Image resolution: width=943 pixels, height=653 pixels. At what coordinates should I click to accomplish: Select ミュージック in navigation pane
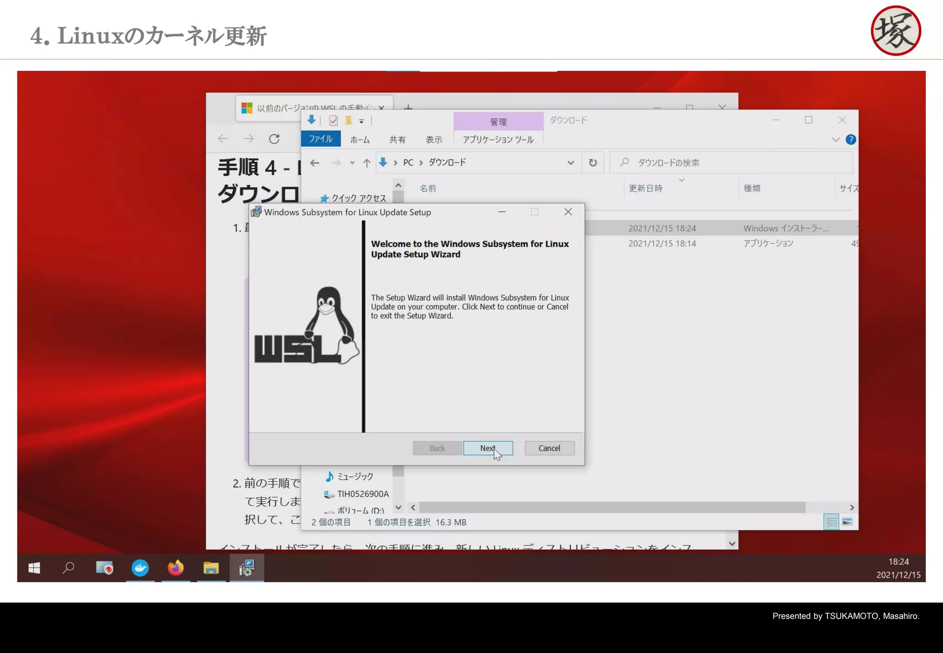(x=349, y=477)
